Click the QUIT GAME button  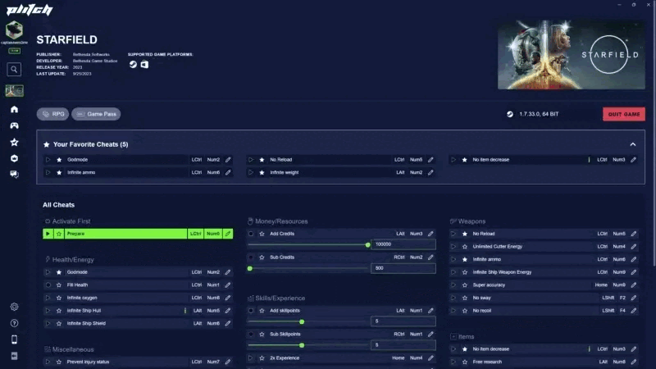624,114
